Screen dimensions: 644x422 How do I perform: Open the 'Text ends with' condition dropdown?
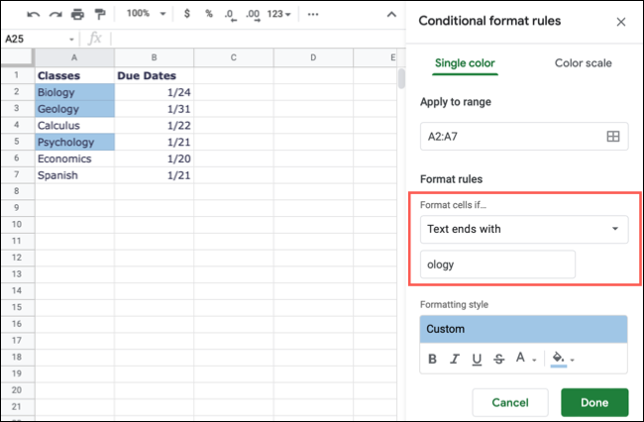point(524,229)
